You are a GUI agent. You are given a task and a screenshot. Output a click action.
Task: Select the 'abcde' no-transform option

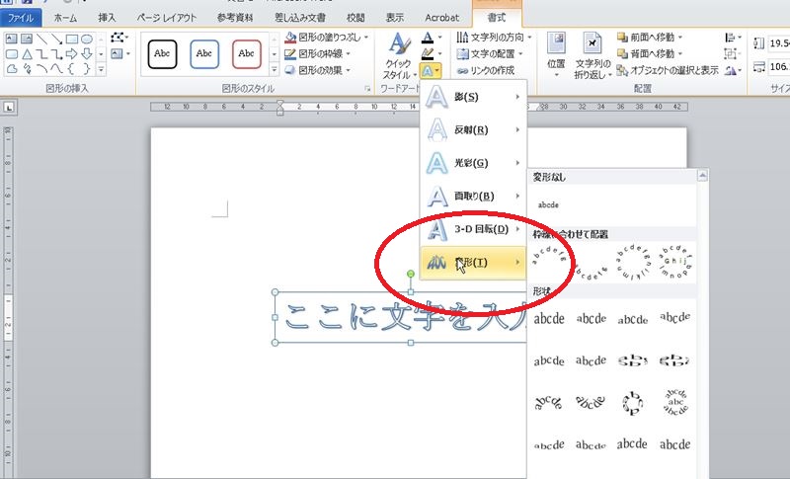(547, 205)
